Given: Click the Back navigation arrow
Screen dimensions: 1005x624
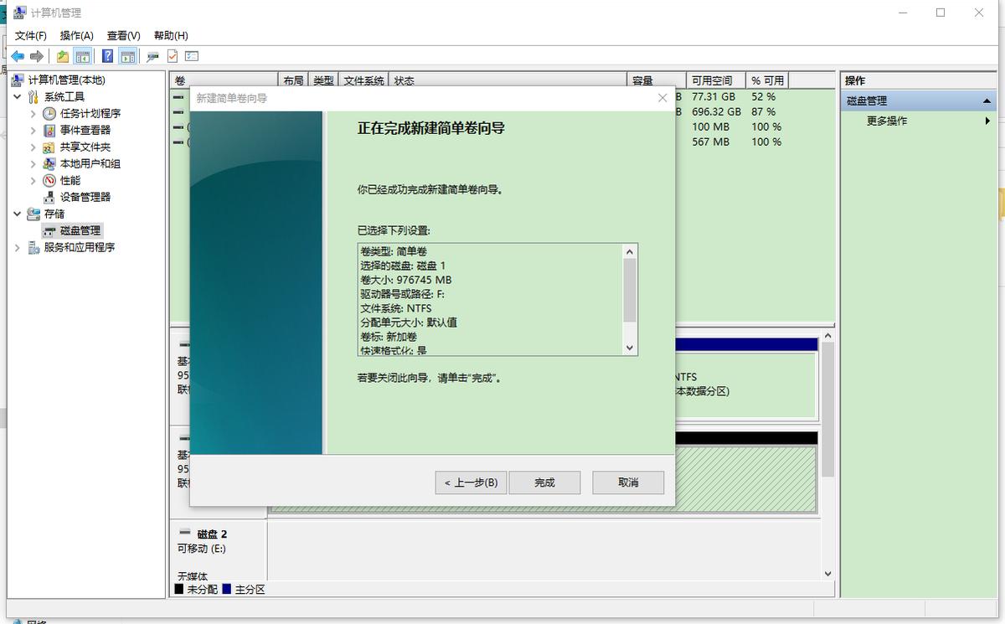Looking at the screenshot, I should (18, 56).
